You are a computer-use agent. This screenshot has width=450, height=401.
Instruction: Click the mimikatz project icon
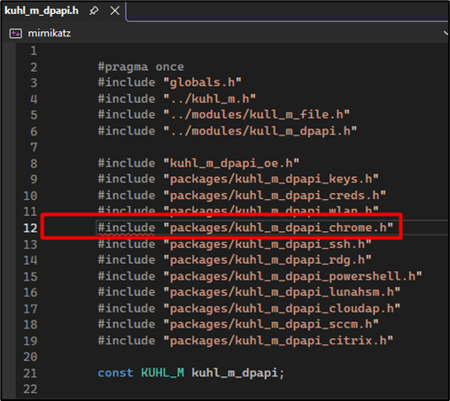(x=15, y=34)
